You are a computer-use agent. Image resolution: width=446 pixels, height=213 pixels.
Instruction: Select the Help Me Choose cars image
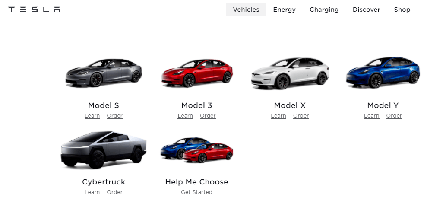tap(197, 150)
